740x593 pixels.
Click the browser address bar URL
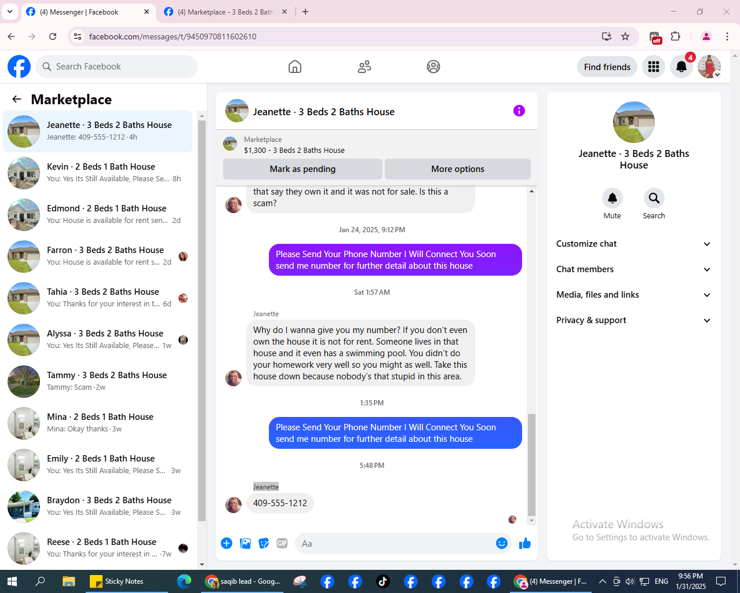[173, 36]
